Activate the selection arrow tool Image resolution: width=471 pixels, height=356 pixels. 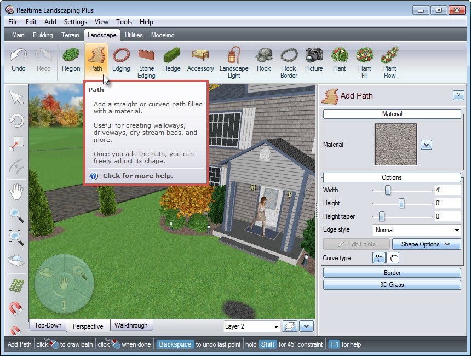coord(16,98)
